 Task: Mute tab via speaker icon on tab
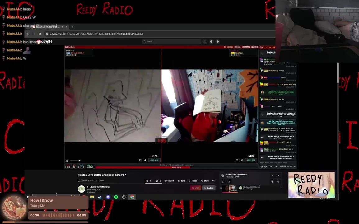(x=63, y=27)
